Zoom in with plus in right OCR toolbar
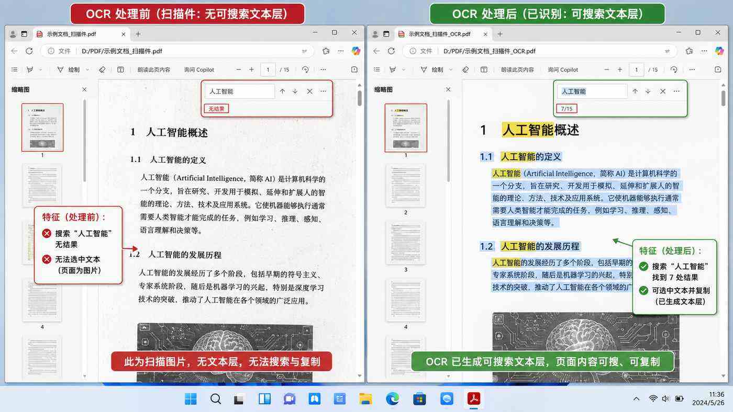The height and width of the screenshot is (412, 733). [620, 70]
